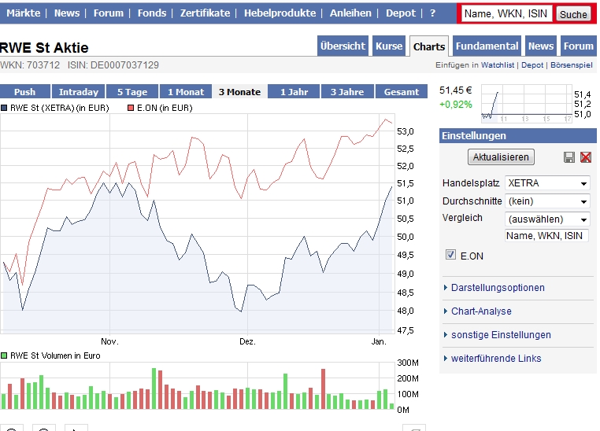Switch to the Fundamental tab
The image size is (600, 431).
coord(487,46)
